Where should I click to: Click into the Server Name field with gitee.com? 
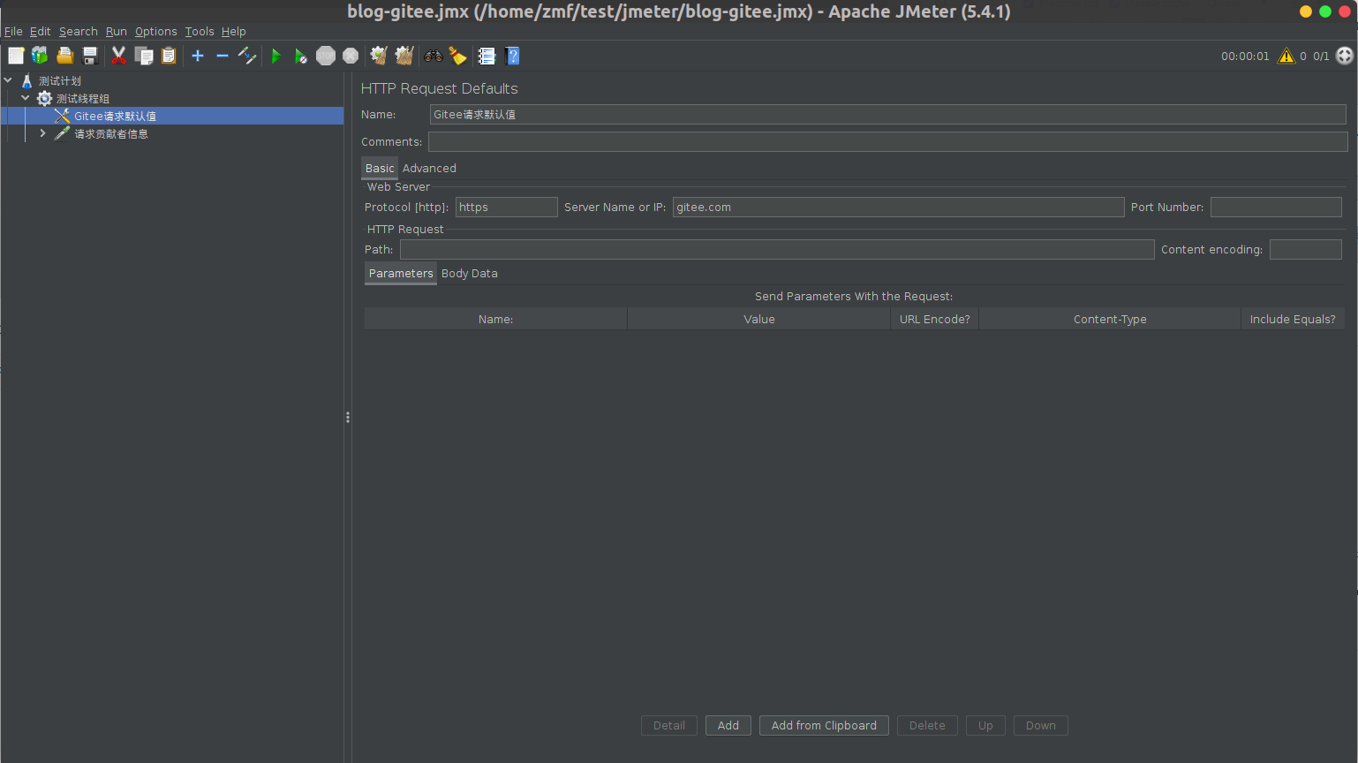(898, 207)
